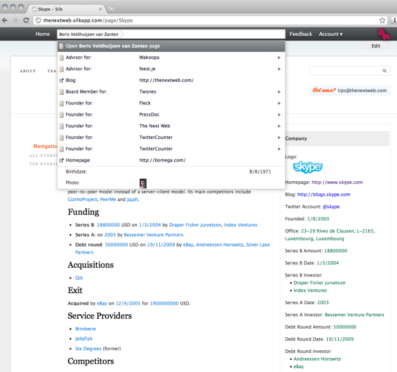The height and width of the screenshot is (372, 397).
Task: Expand the arrow on the Fleck row
Action: pos(279,103)
